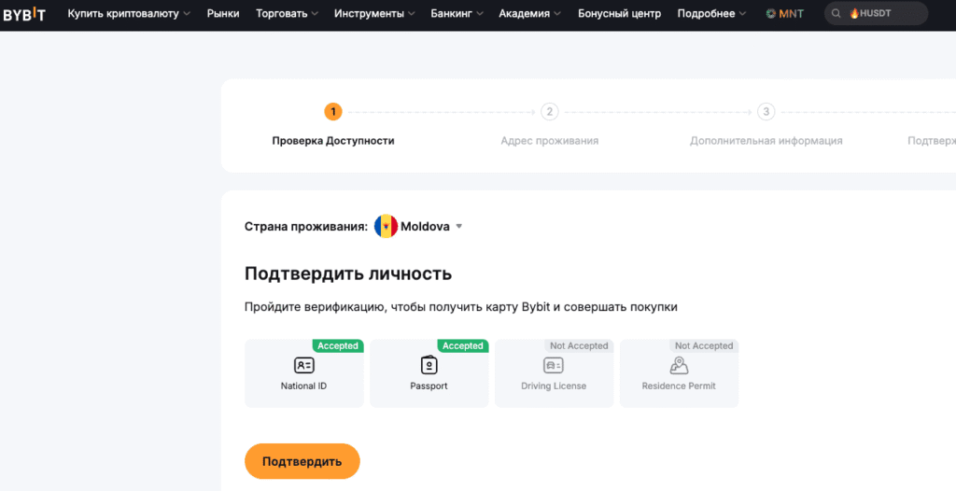Click the MNT token icon
This screenshot has height=491, width=956.
point(770,13)
